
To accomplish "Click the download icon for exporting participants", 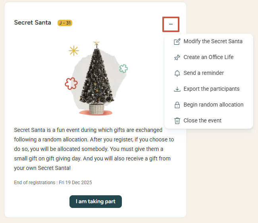I will [177, 89].
